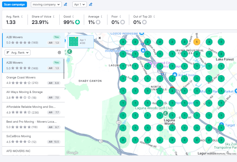Select SoCalBros Moving competitor
Viewport: 237px width, 162px height.
33,139
